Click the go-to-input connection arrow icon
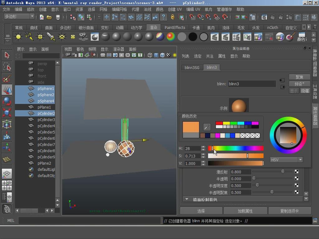Image resolution: width=319 pixels, height=239 pixels. click(x=282, y=80)
